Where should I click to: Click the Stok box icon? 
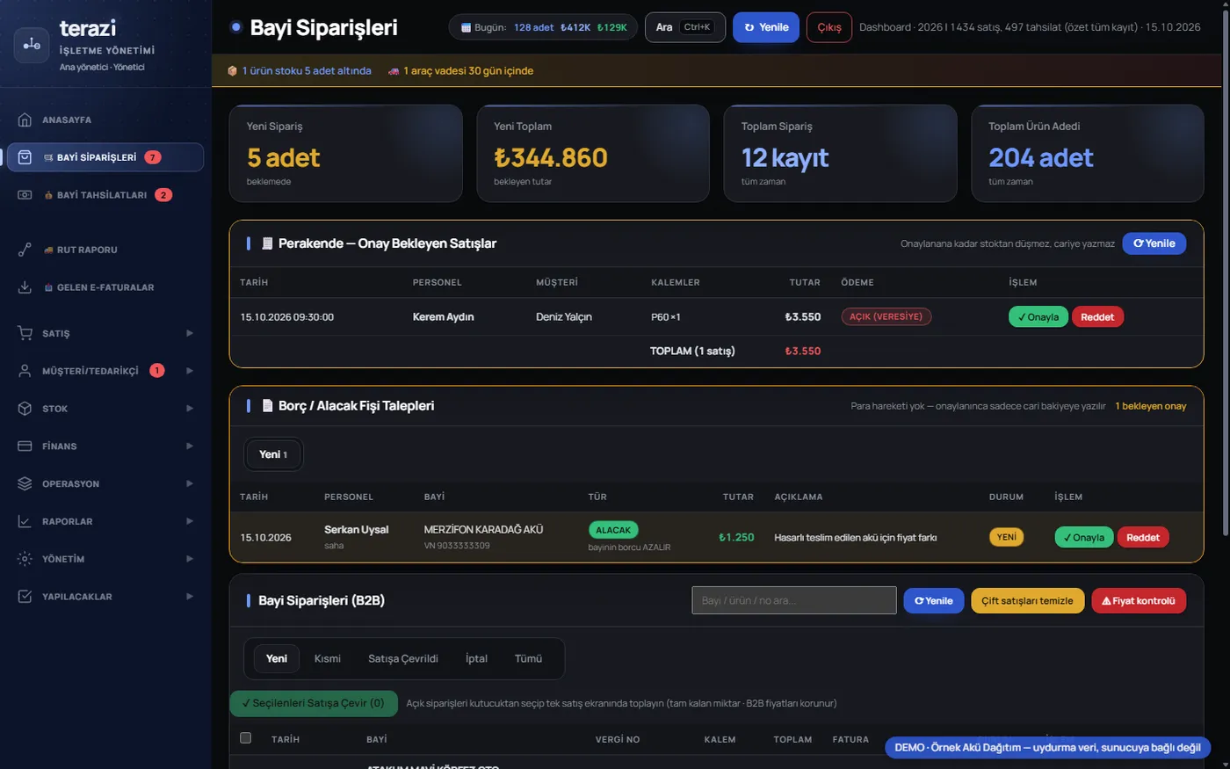25,409
